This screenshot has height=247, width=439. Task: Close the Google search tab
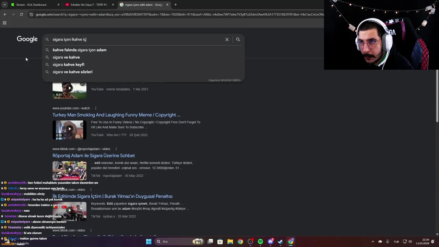(167, 5)
